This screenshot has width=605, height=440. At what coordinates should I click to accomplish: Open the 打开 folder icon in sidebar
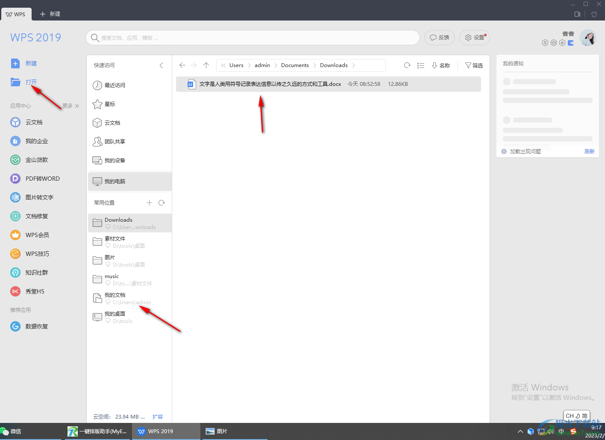(x=15, y=82)
